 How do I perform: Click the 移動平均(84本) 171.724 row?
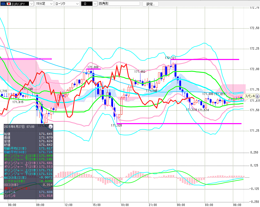(x=28, y=152)
